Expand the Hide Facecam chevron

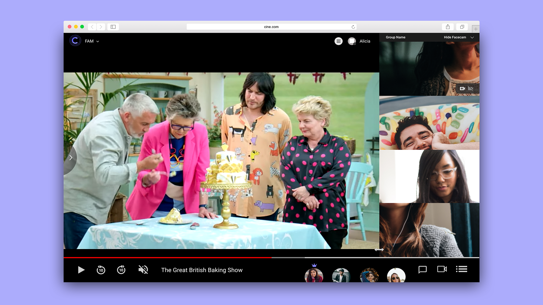pyautogui.click(x=472, y=37)
